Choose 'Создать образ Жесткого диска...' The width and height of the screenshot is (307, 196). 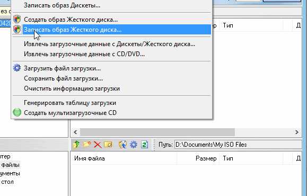111,20
